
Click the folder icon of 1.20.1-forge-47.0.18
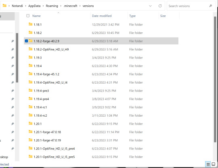(x=30, y=132)
